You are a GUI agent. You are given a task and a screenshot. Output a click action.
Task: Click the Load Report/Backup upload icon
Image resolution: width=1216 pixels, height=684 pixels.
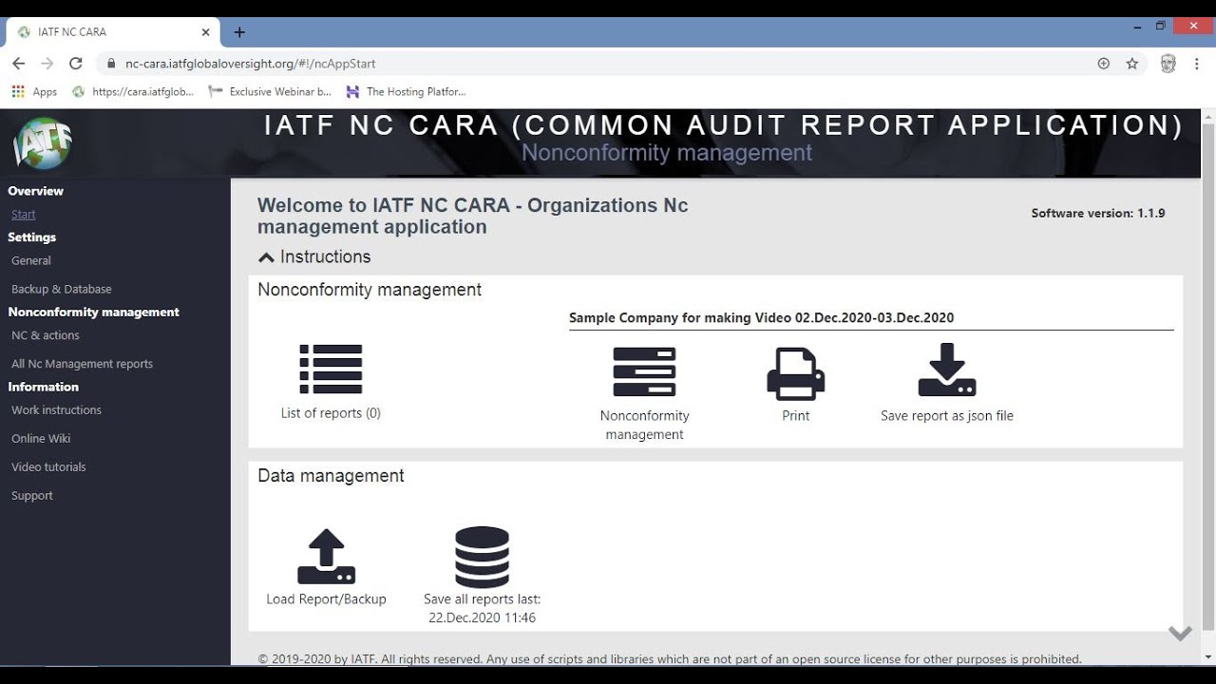pos(326,556)
